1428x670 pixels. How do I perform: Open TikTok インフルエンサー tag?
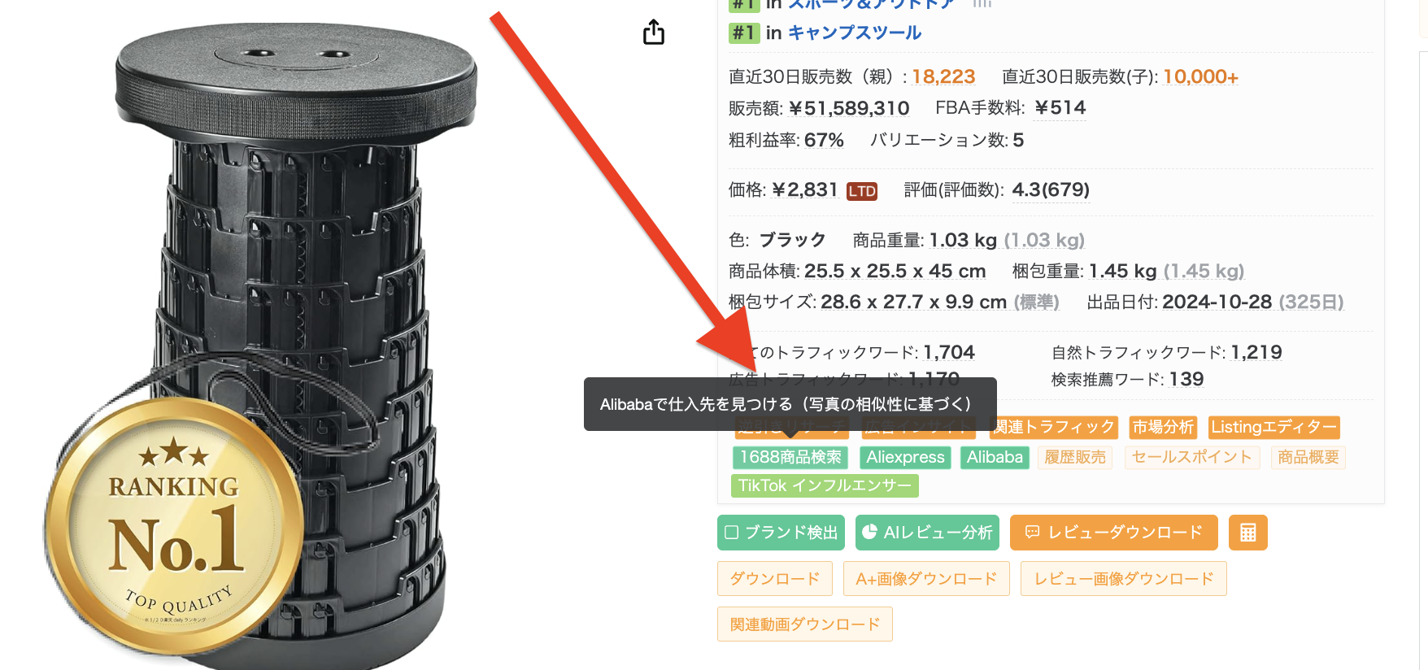click(825, 486)
